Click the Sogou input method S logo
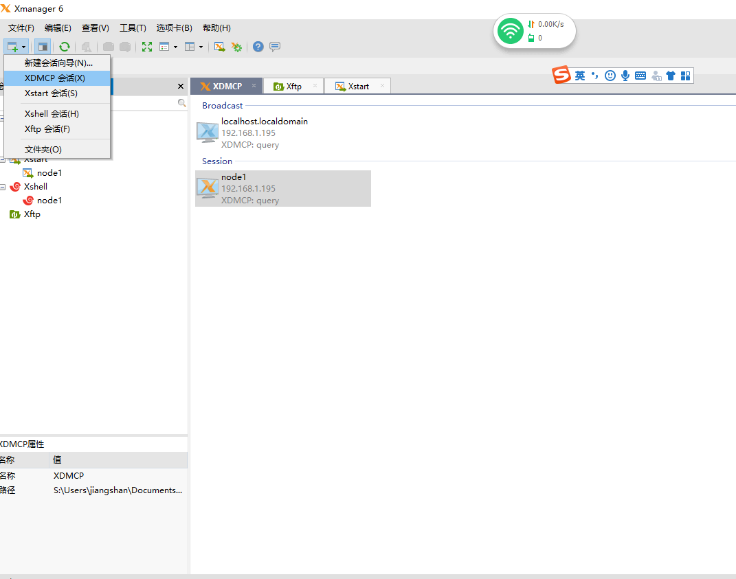This screenshot has height=579, width=736. [561, 75]
